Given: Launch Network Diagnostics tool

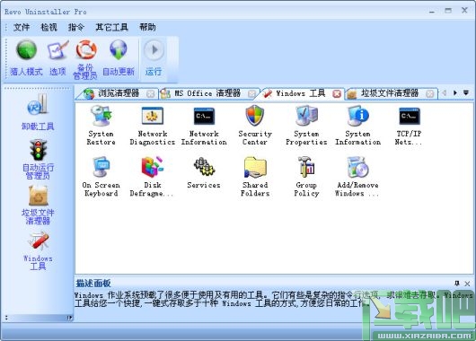Looking at the screenshot, I should [x=153, y=126].
